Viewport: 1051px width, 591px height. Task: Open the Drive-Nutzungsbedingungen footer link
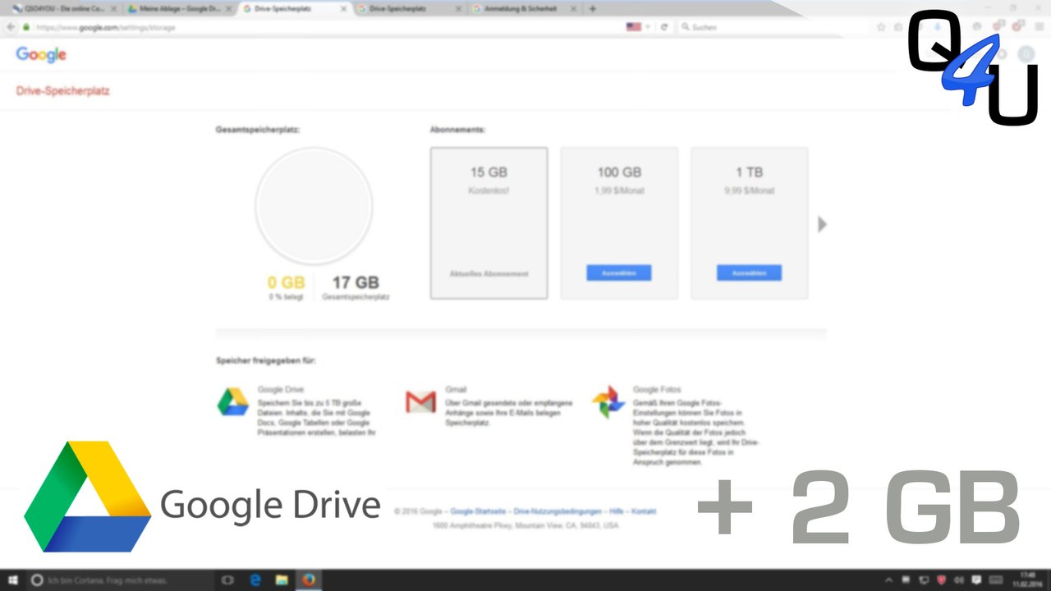558,511
